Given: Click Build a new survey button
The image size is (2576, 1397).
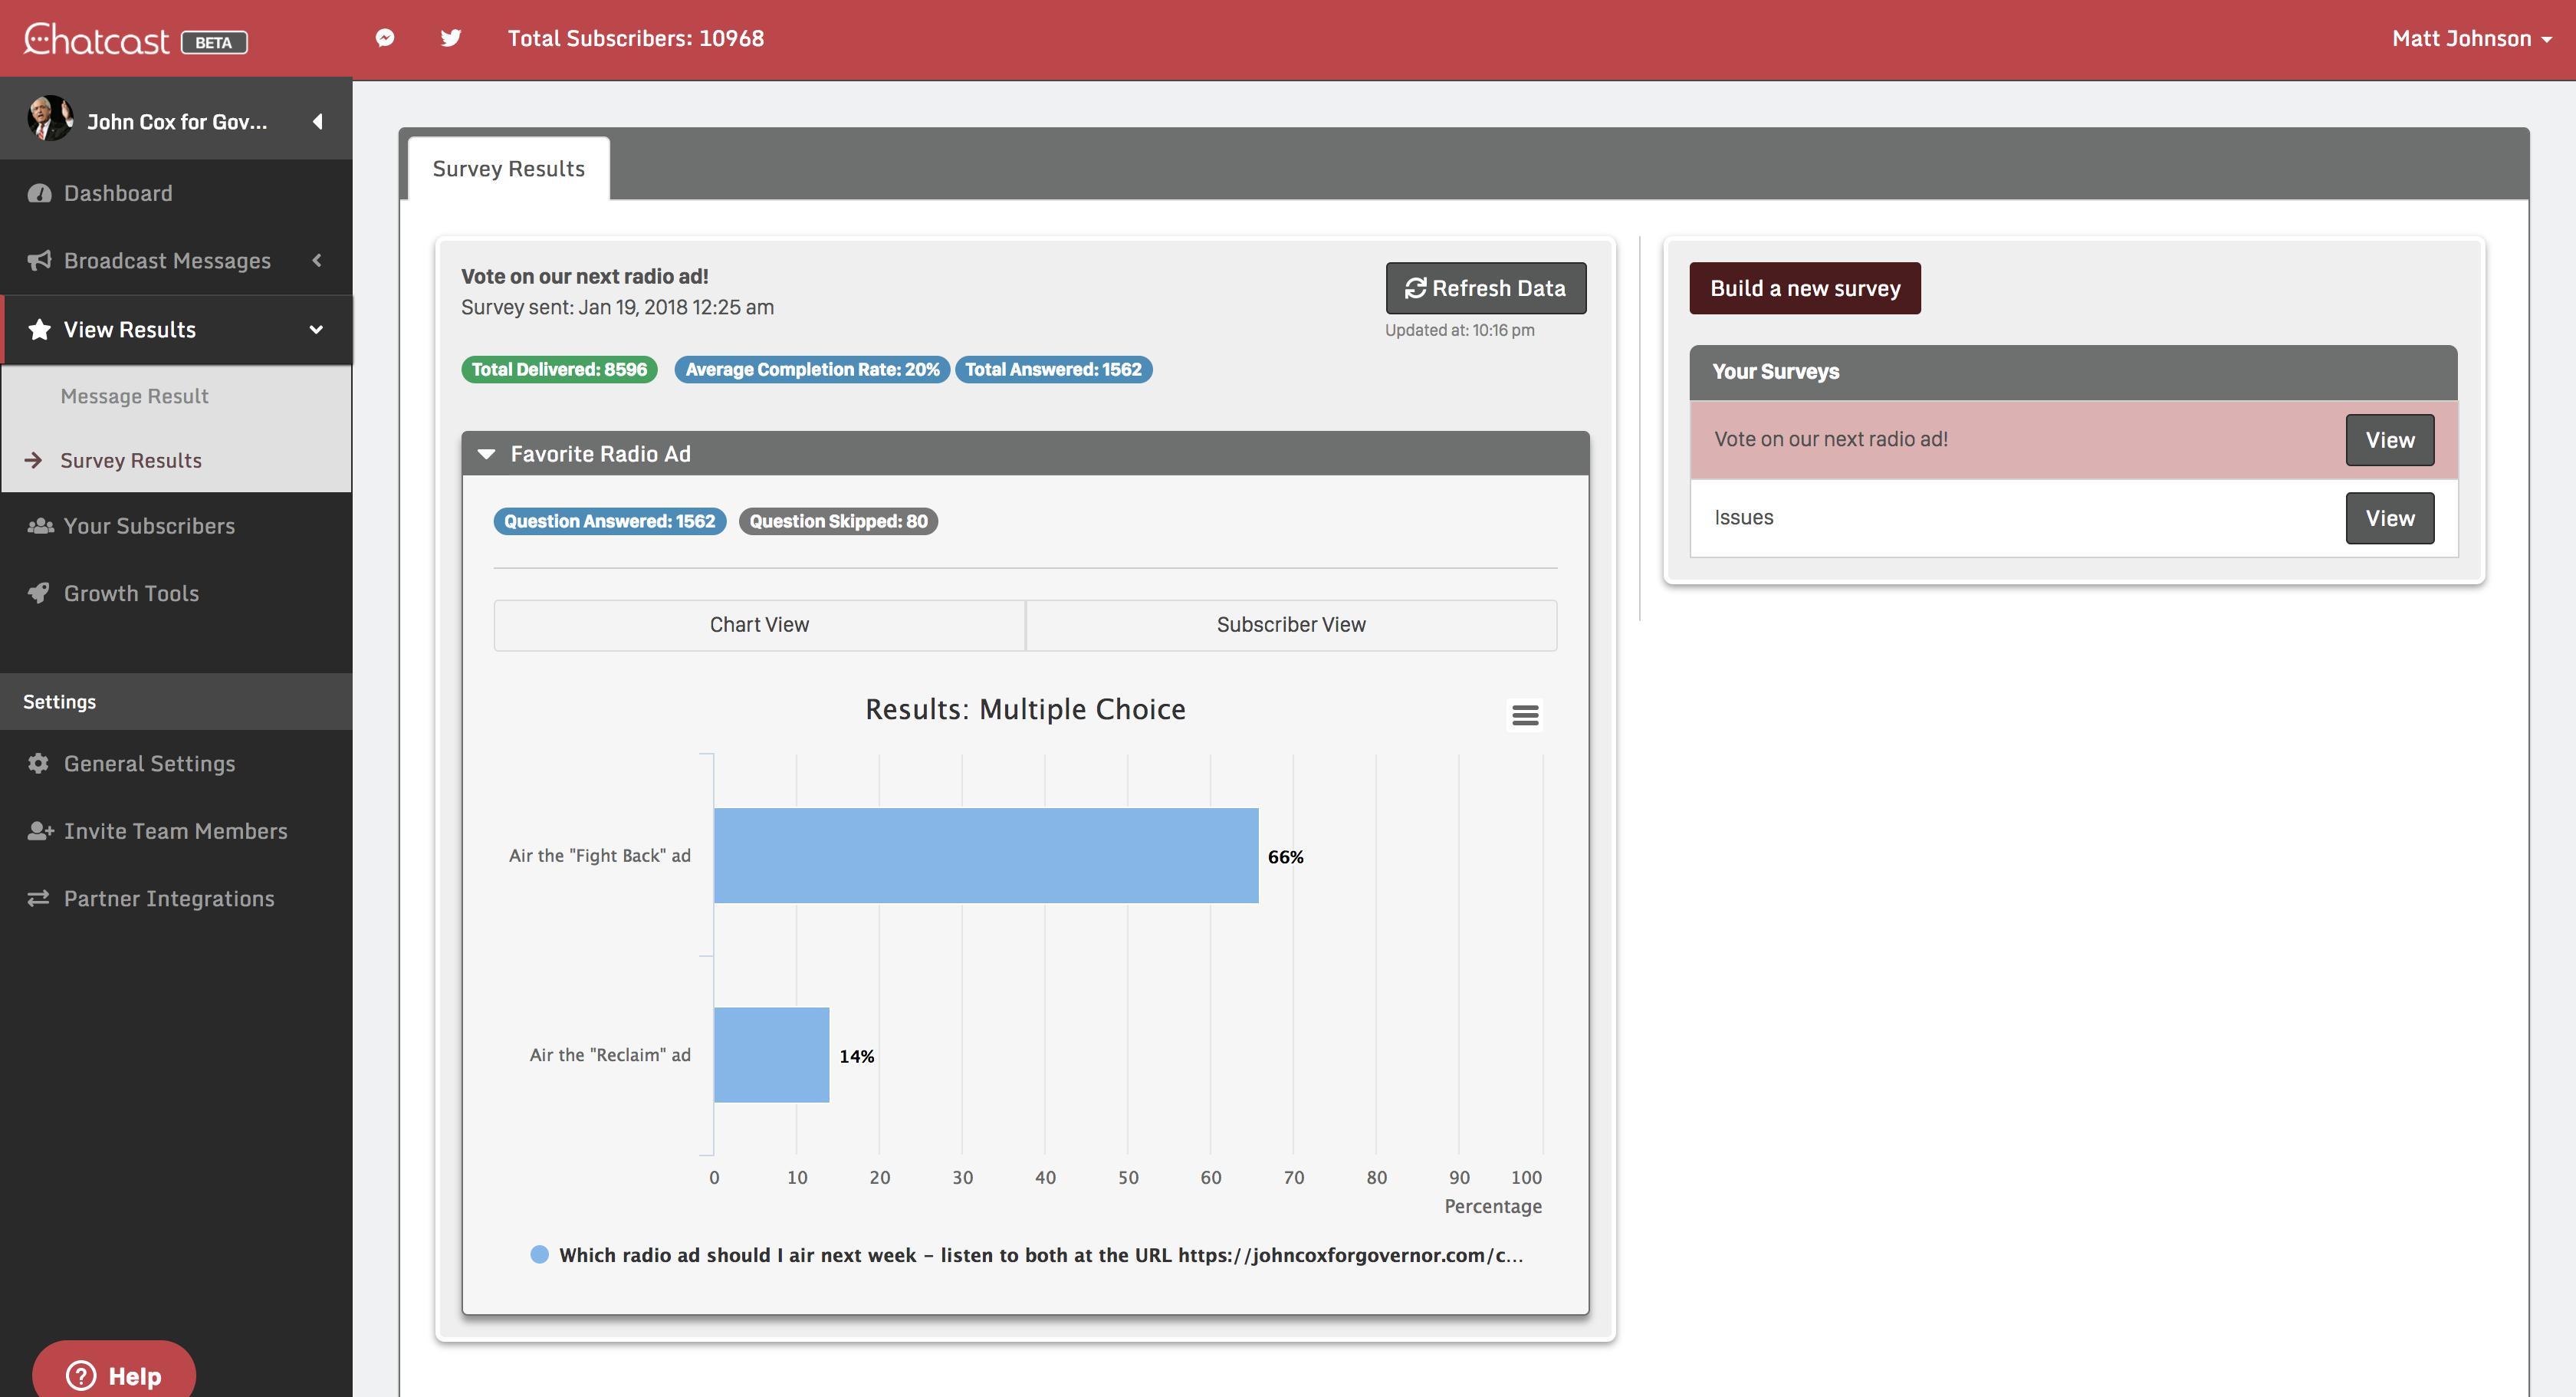Looking at the screenshot, I should pyautogui.click(x=1804, y=288).
